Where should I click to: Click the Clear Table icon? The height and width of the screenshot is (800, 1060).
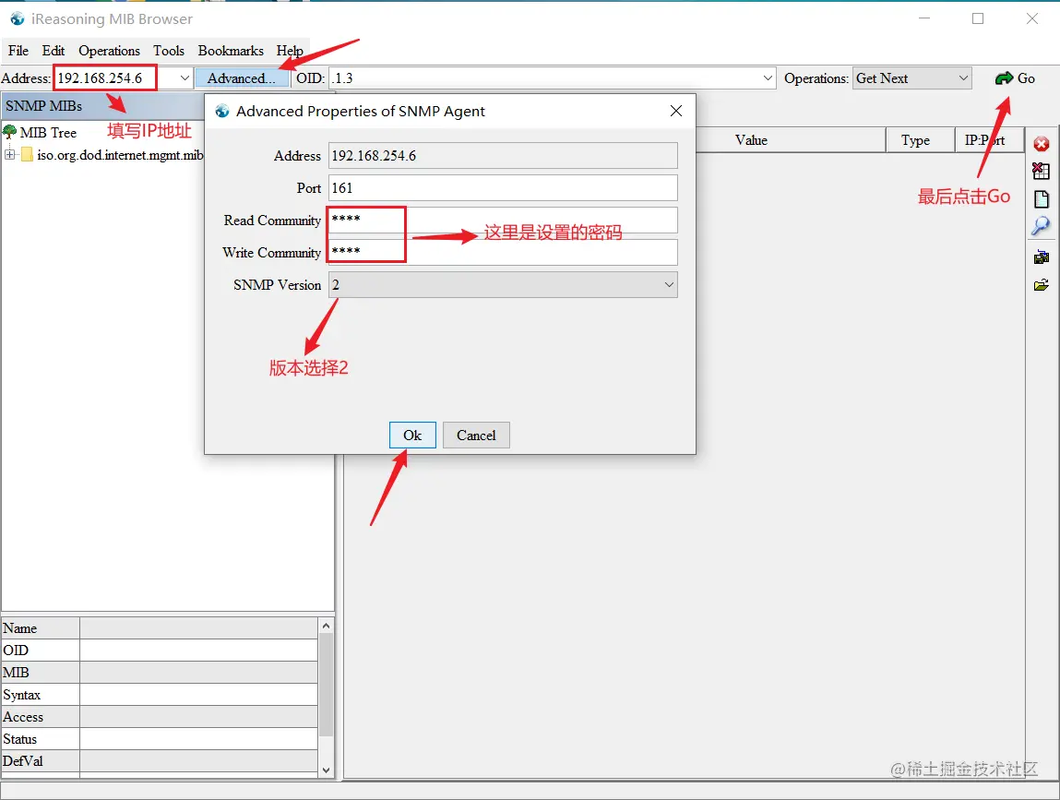click(x=1041, y=171)
